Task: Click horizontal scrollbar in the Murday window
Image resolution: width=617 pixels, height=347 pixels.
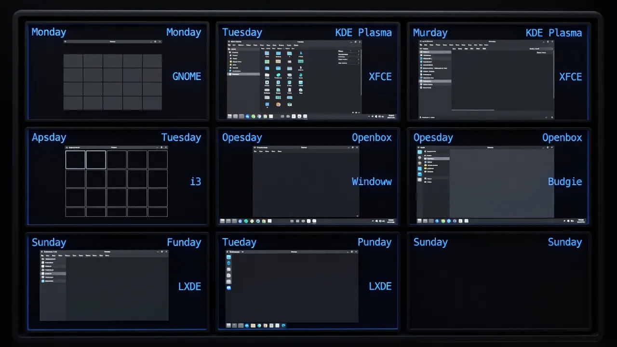Action: (x=472, y=110)
